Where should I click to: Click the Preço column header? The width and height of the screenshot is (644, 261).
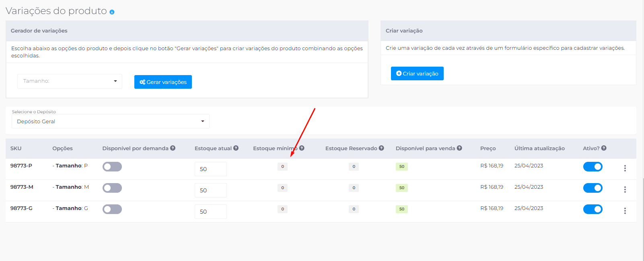[488, 149]
